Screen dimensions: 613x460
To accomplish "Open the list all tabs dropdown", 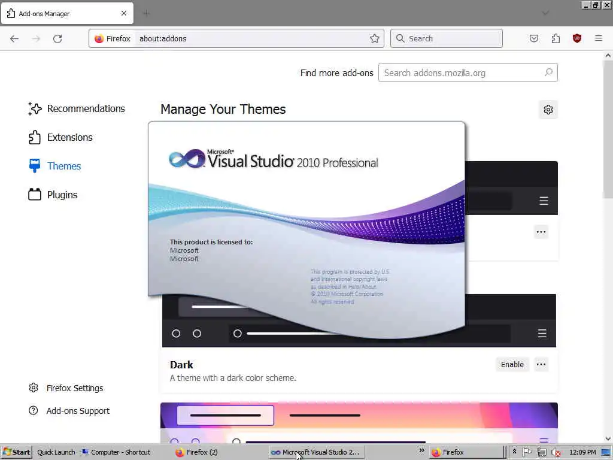I will [x=545, y=13].
